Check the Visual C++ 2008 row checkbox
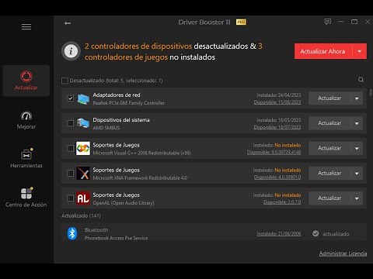Viewport: 373px width, 279px height. coord(70,148)
